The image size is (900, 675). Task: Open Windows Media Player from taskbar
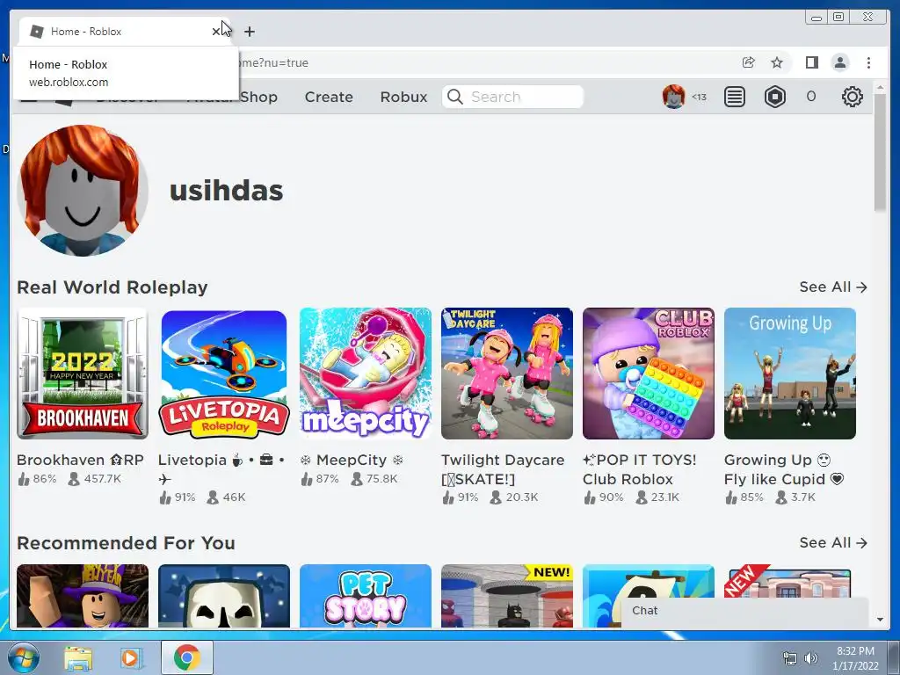pos(130,657)
